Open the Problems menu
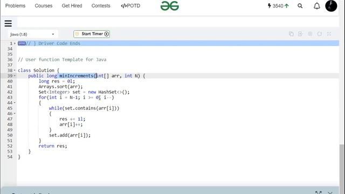This screenshot has width=345, height=194. tap(16, 6)
